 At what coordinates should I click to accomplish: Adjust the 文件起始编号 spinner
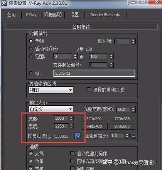111,65
